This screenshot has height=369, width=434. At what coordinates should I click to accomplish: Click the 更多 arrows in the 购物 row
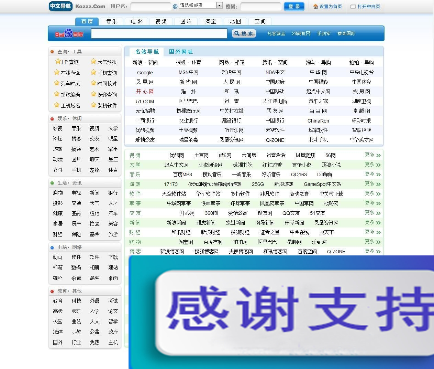[x=378, y=242]
